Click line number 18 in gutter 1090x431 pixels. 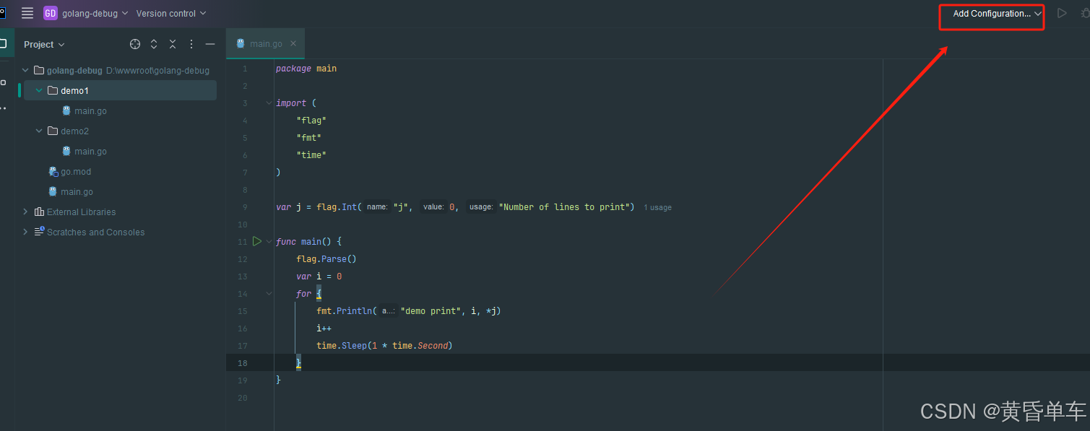[243, 363]
